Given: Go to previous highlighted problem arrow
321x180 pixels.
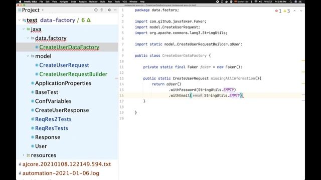Looking at the screenshot, I should coord(294,10).
